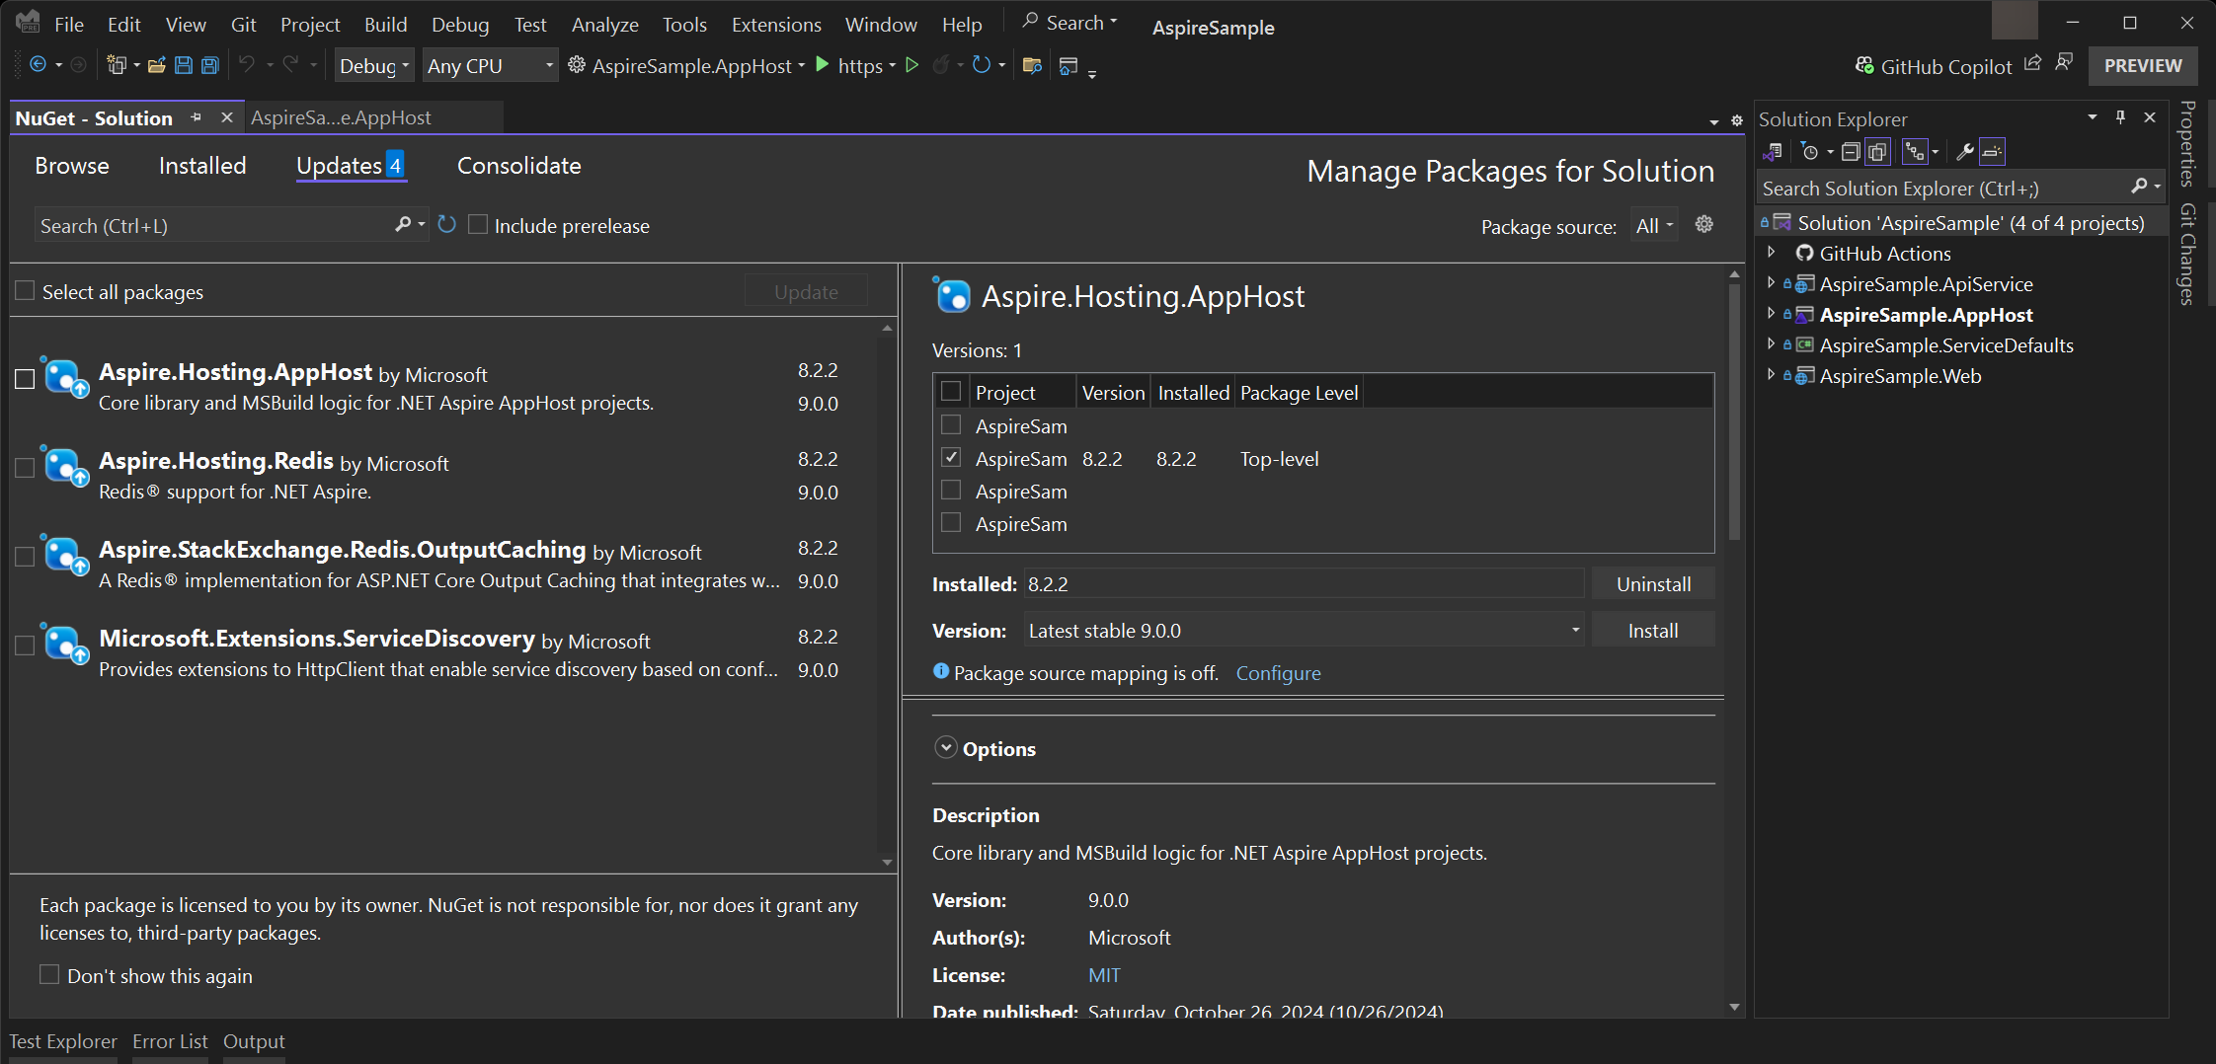The height and width of the screenshot is (1064, 2216).
Task: Click the browser window toolbar icon
Action: [x=1068, y=65]
